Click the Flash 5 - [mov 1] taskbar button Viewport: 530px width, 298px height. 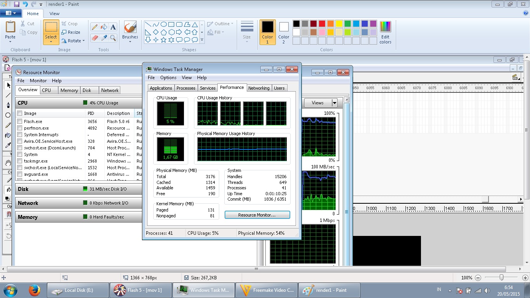141,290
